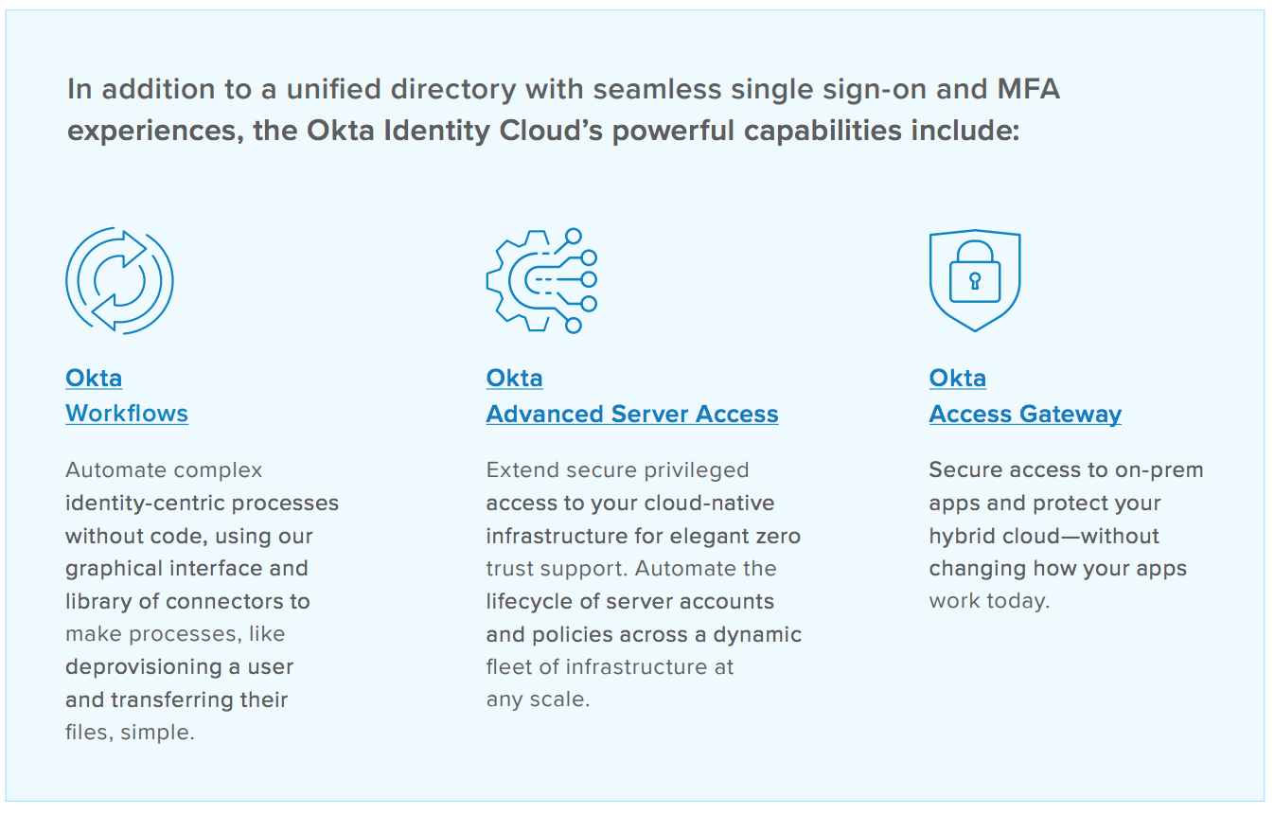This screenshot has height=814, width=1274.
Task: Click the Workflows circular arrows icon
Action: tap(119, 280)
